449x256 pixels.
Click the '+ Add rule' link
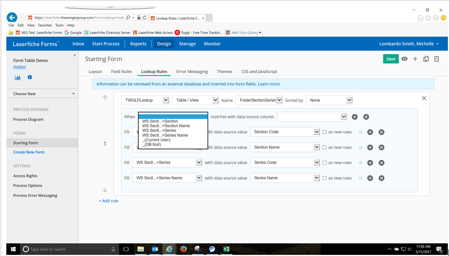pos(109,201)
